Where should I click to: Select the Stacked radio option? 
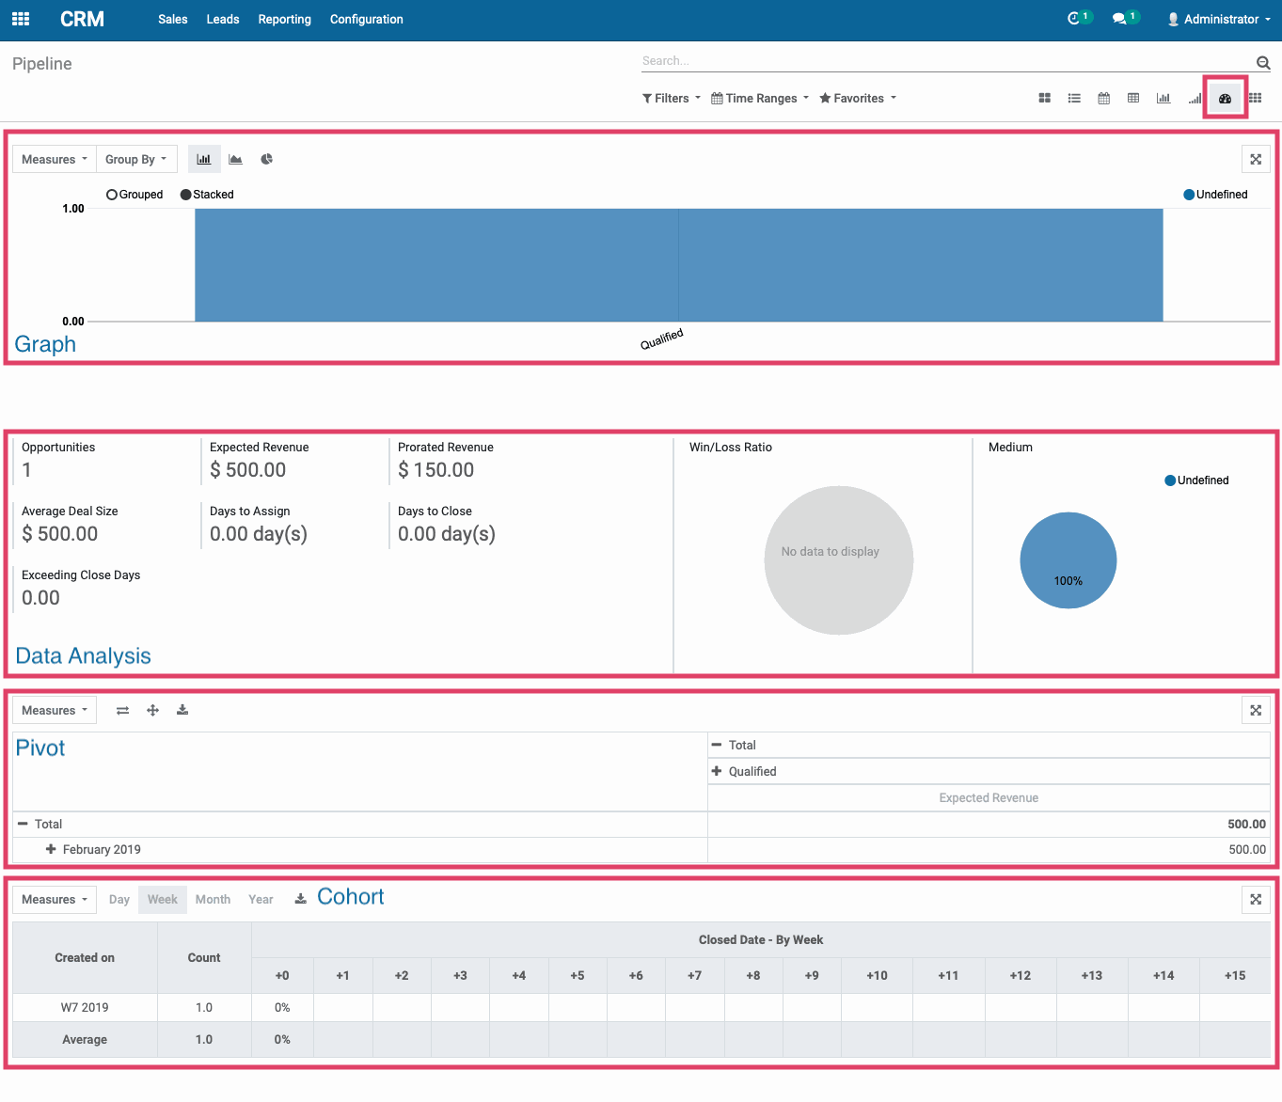207,195
